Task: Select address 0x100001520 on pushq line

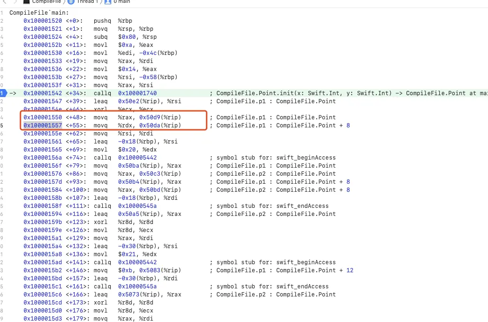Action: coord(43,21)
